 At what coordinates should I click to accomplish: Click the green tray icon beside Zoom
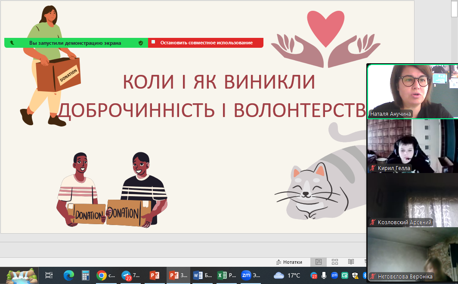coord(345,275)
